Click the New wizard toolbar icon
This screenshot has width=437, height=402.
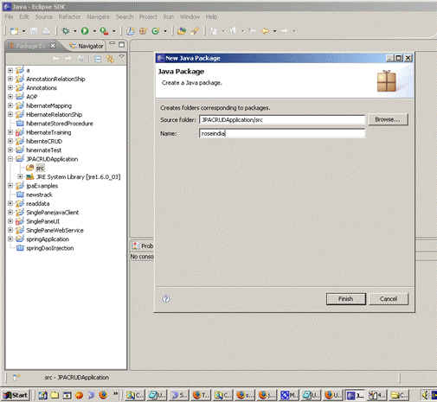tap(14, 31)
